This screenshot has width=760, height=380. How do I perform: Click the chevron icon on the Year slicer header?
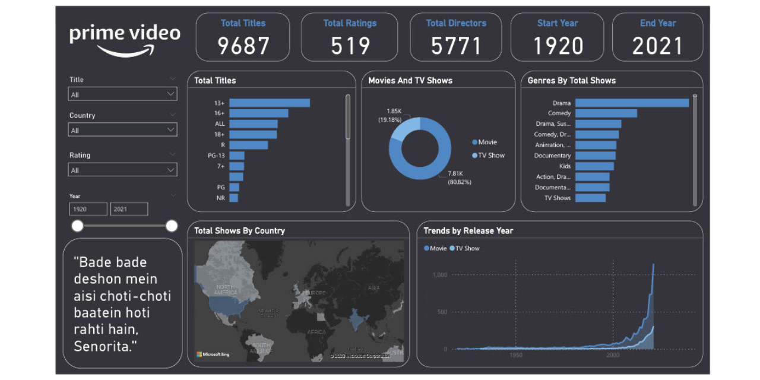(172, 195)
